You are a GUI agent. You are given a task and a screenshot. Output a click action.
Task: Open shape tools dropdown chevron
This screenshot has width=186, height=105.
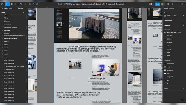[x=18, y=4]
